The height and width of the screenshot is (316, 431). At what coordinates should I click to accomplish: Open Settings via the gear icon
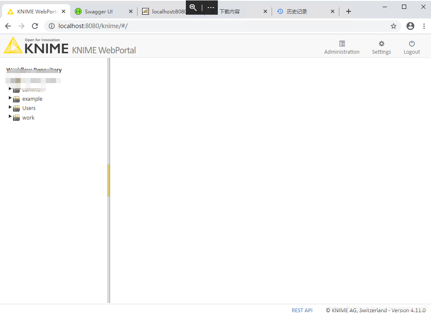tap(381, 44)
